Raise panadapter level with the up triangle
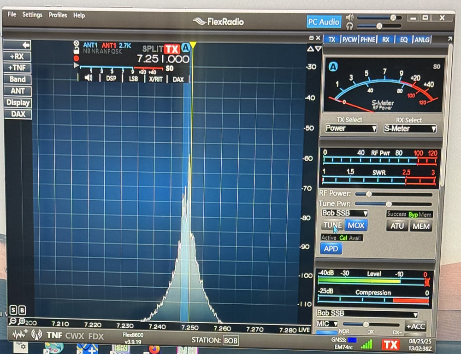Viewport: 461px width, 354px height. click(x=310, y=49)
